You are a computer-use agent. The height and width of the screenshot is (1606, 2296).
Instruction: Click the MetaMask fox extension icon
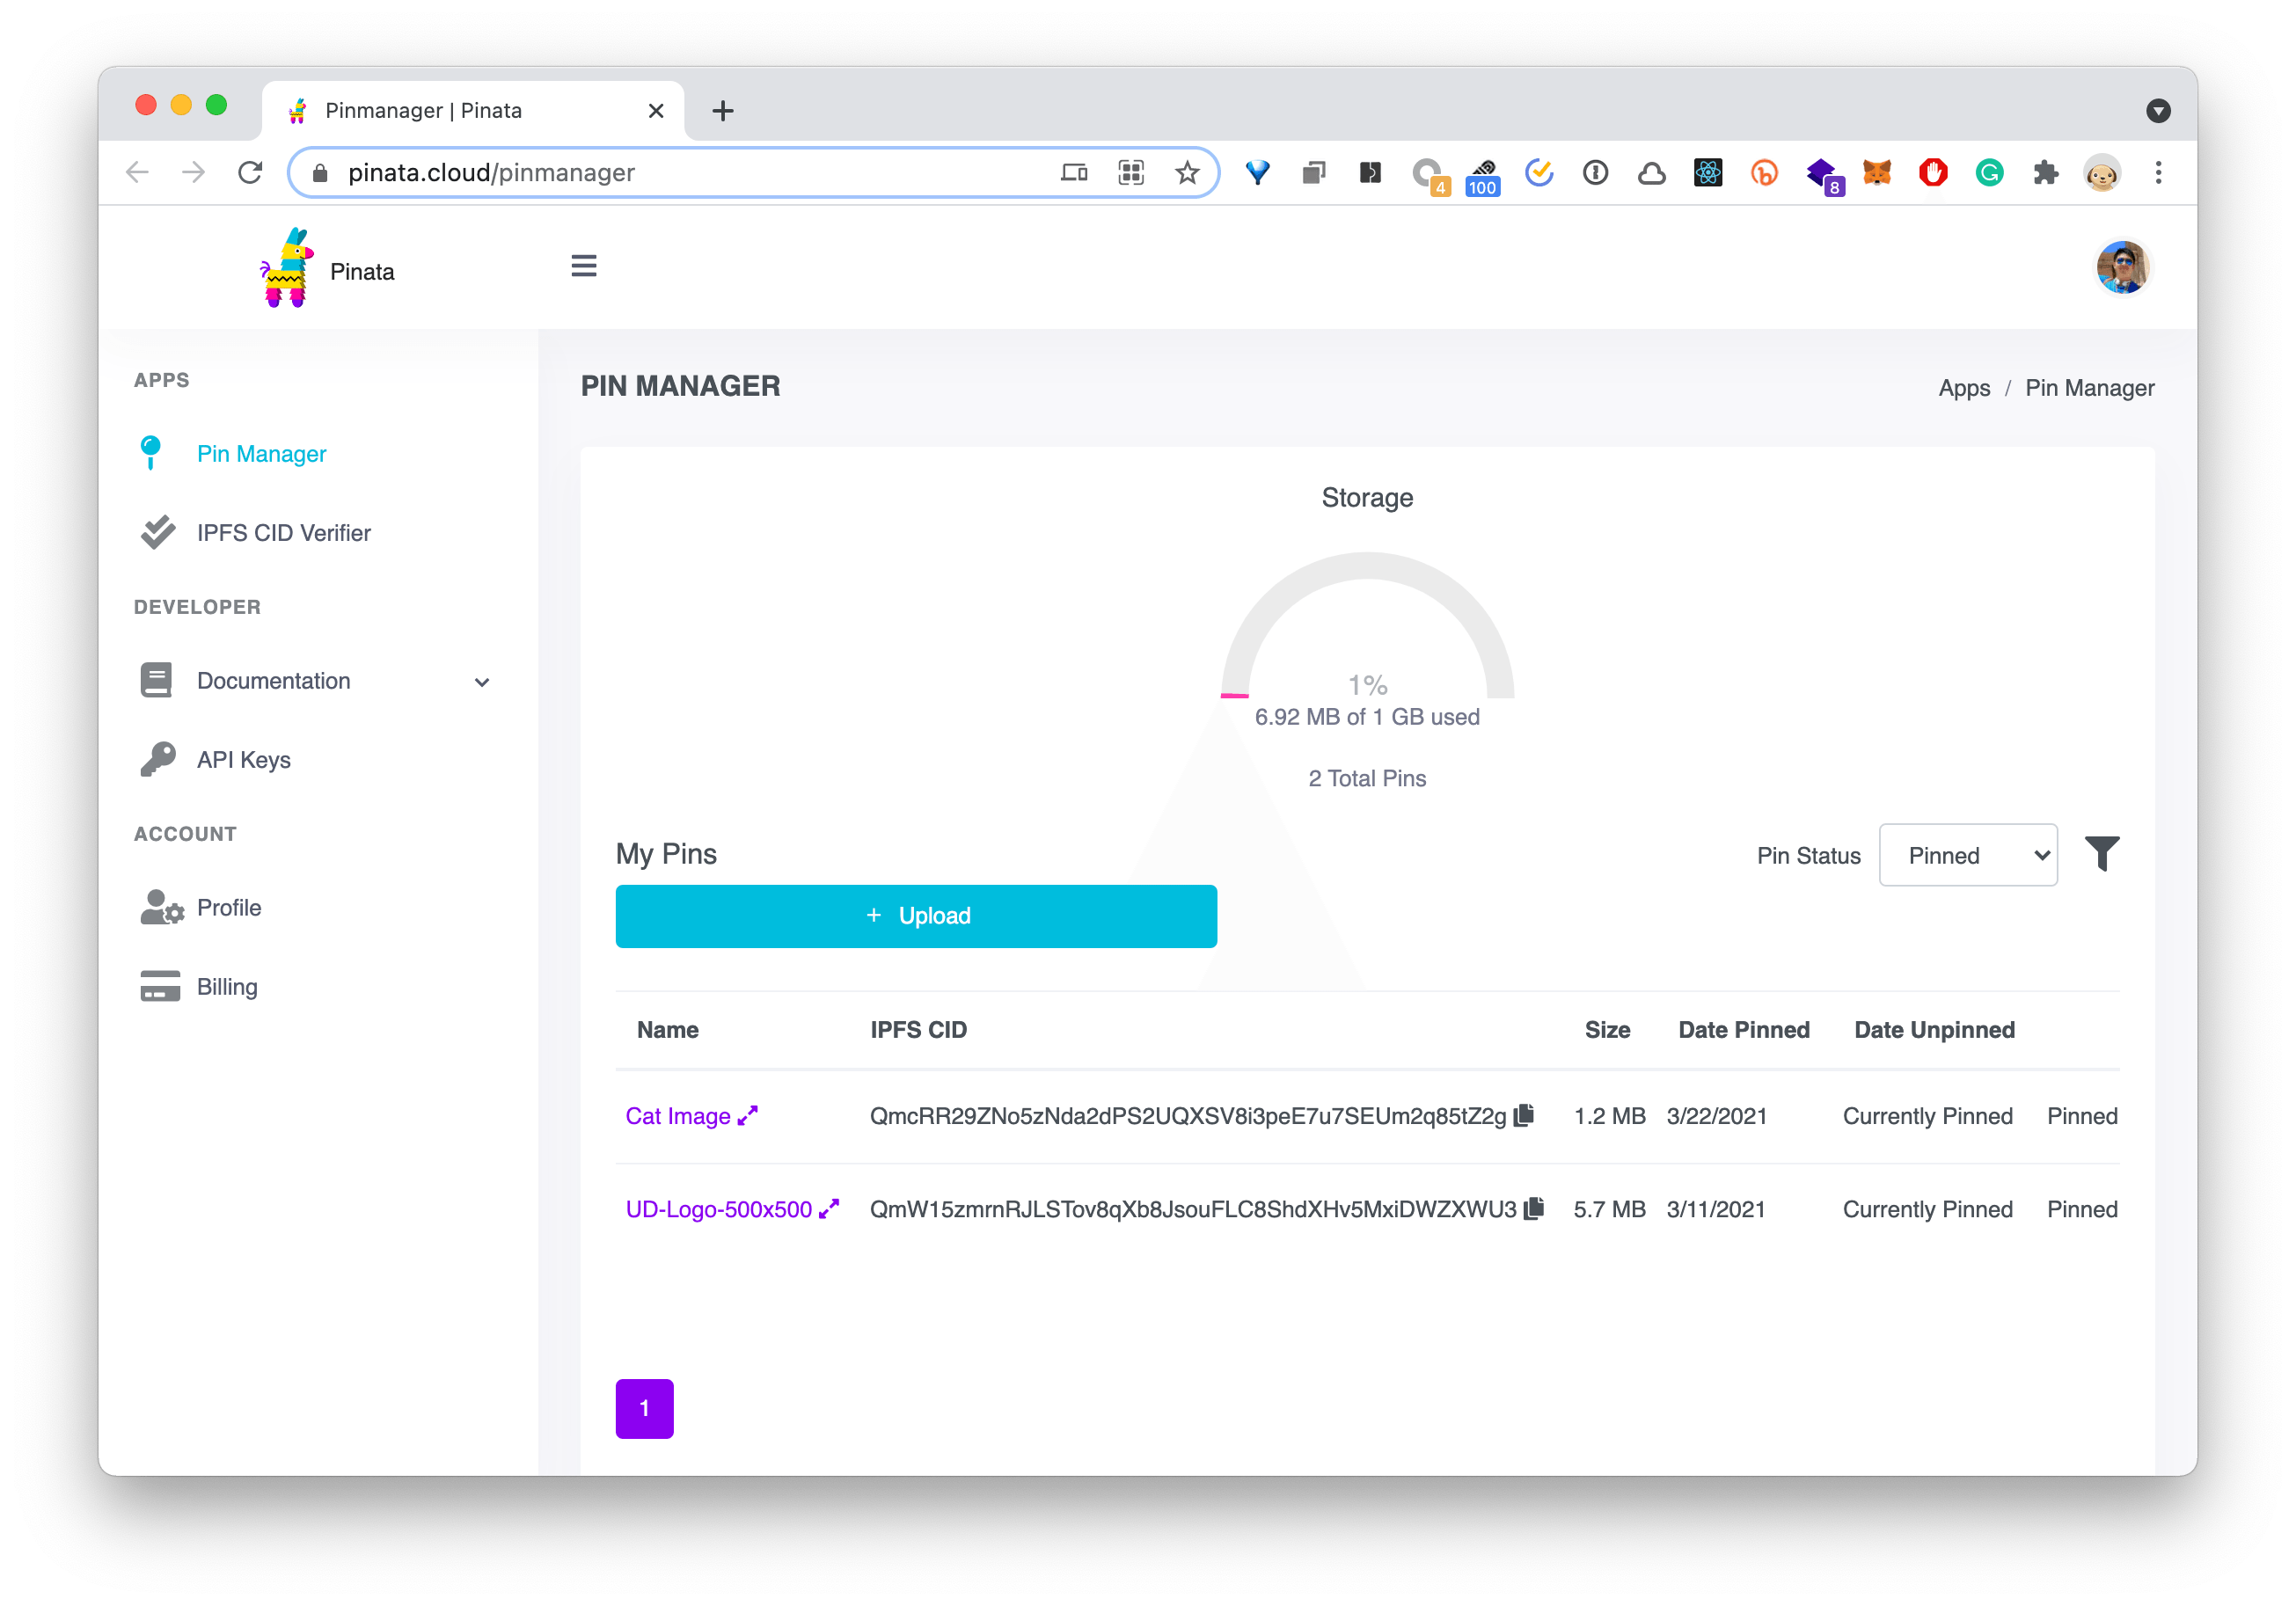(x=1877, y=173)
